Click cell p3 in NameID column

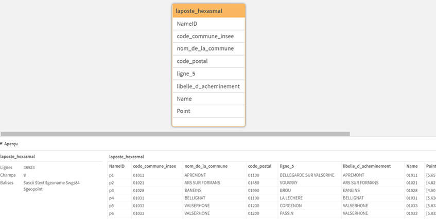112,190
